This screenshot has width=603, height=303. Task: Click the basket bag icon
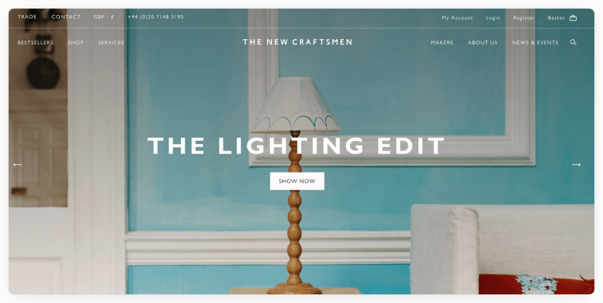click(573, 18)
